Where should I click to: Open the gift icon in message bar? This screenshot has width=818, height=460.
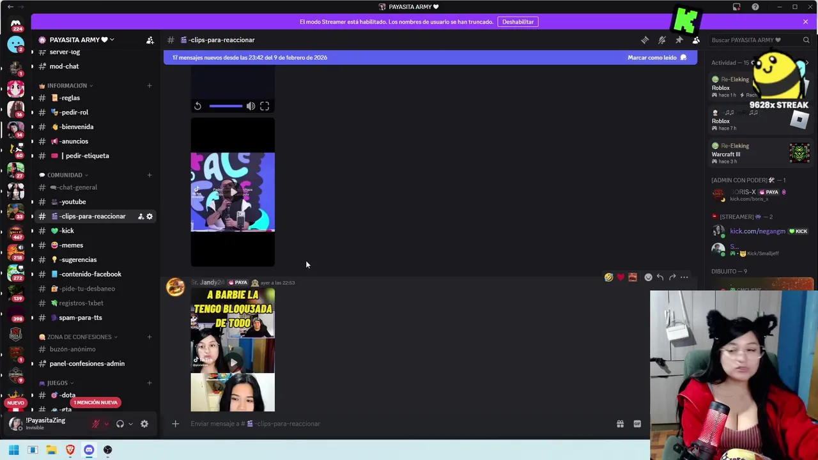(620, 424)
